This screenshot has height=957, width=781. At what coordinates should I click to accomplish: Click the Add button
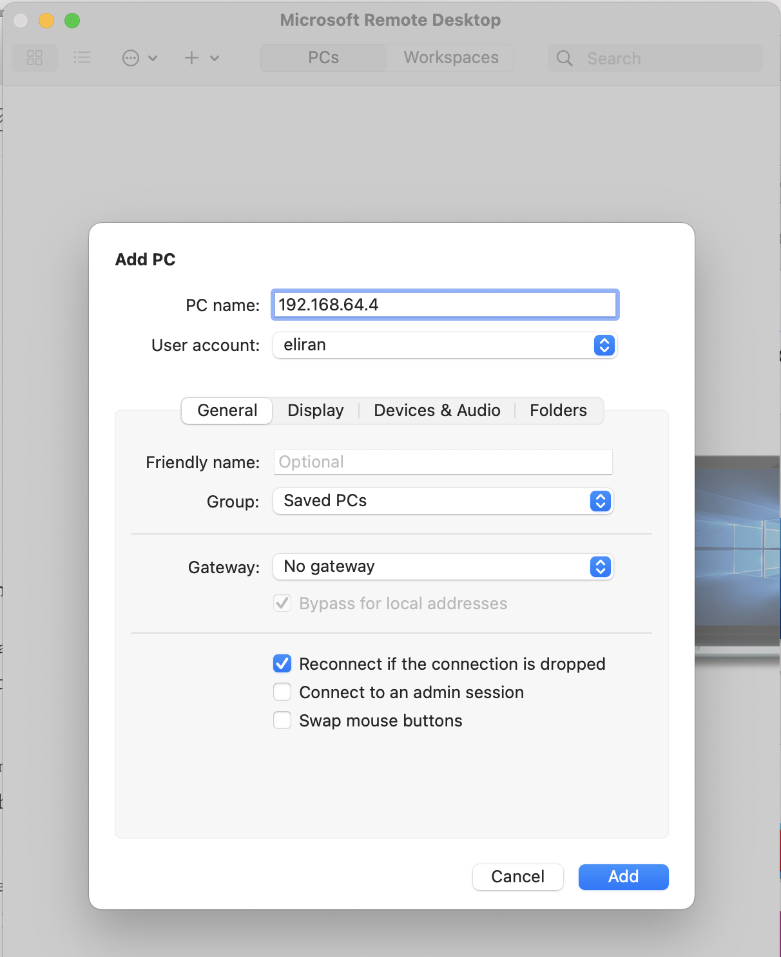coord(624,877)
